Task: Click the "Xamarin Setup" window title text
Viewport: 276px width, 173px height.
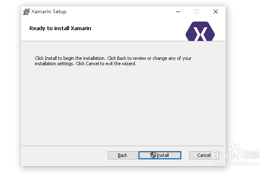Action: [x=48, y=12]
